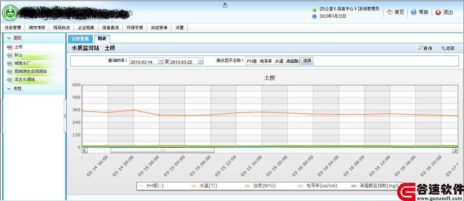Click the 测点因子名称 label
This screenshot has width=464, height=201.
(x=230, y=61)
